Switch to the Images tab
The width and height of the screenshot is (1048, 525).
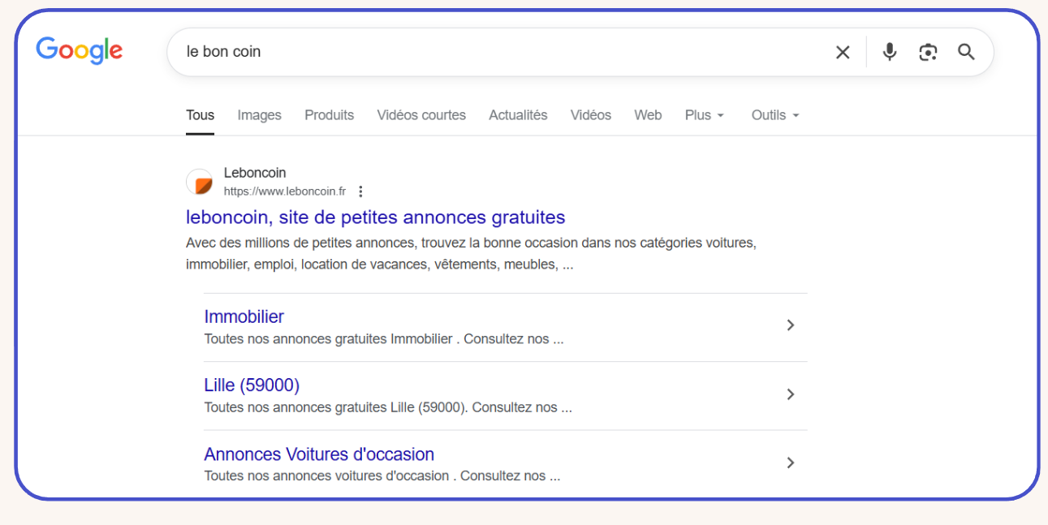coord(259,114)
